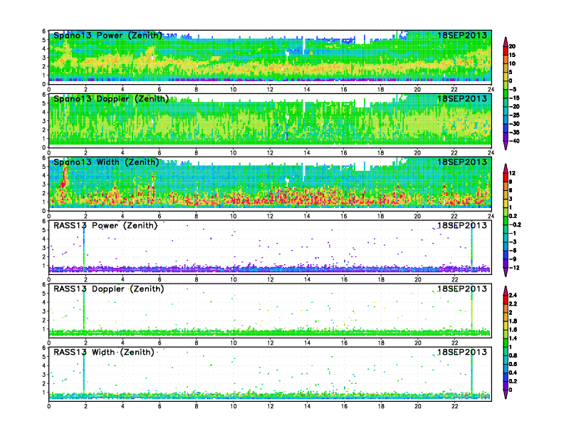The image size is (564, 436).
Task: Click the "Spano13 Width (Zenith)" panel title
Action: tap(106, 162)
